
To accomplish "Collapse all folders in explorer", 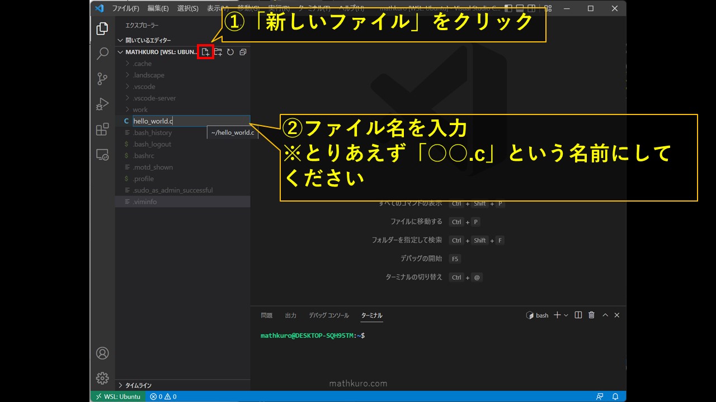I will click(x=243, y=52).
